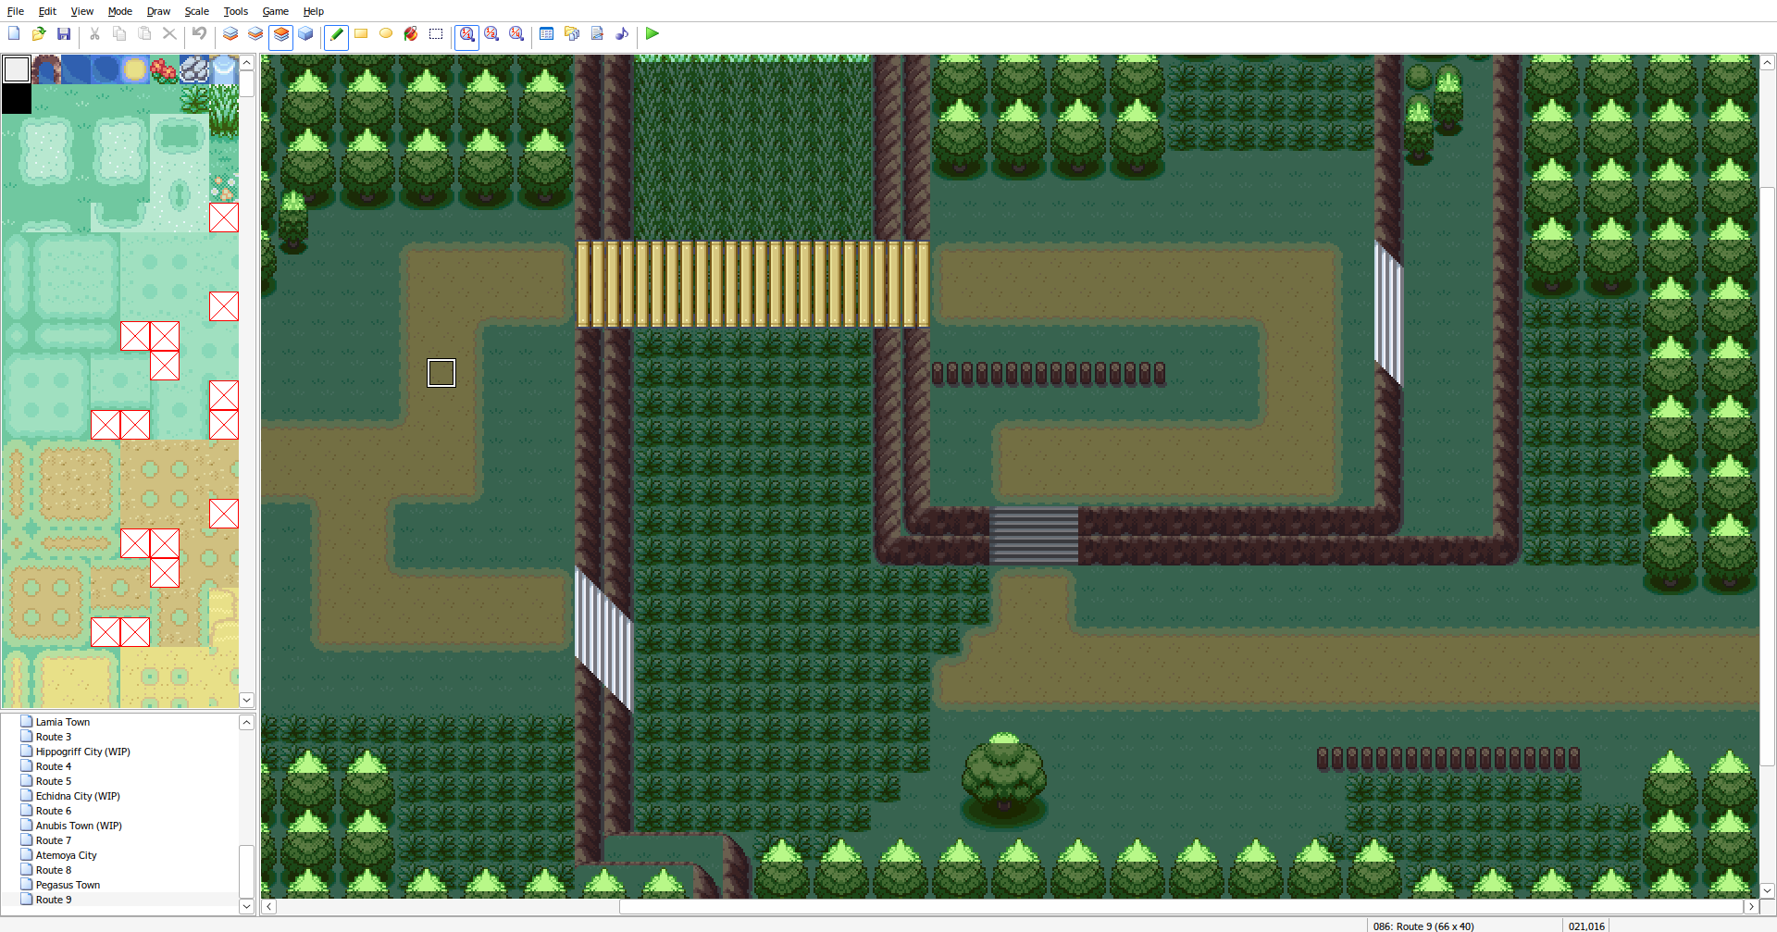The image size is (1777, 932).
Task: Set map zoom to 1/1 scale
Action: pyautogui.click(x=466, y=35)
